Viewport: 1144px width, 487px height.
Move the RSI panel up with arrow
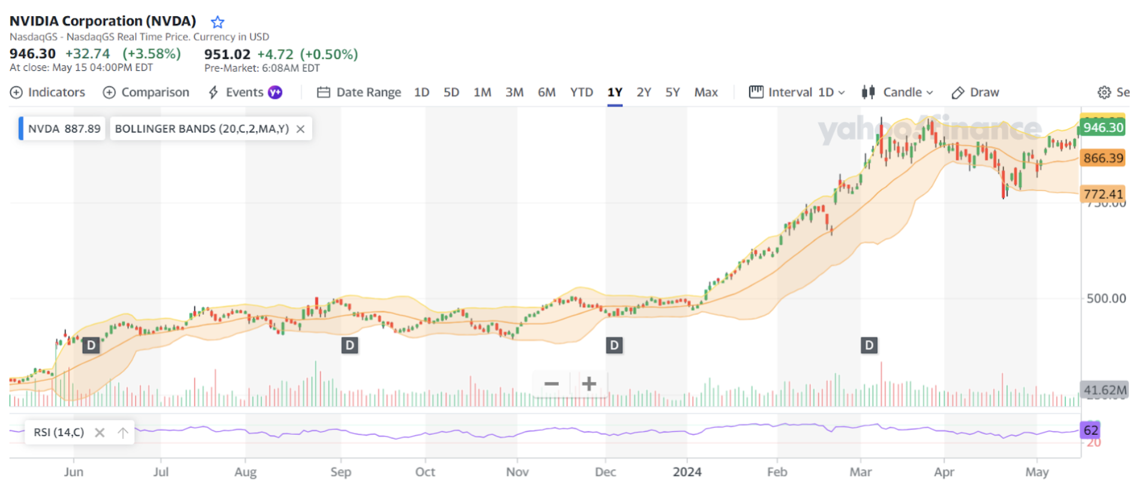pyautogui.click(x=123, y=432)
